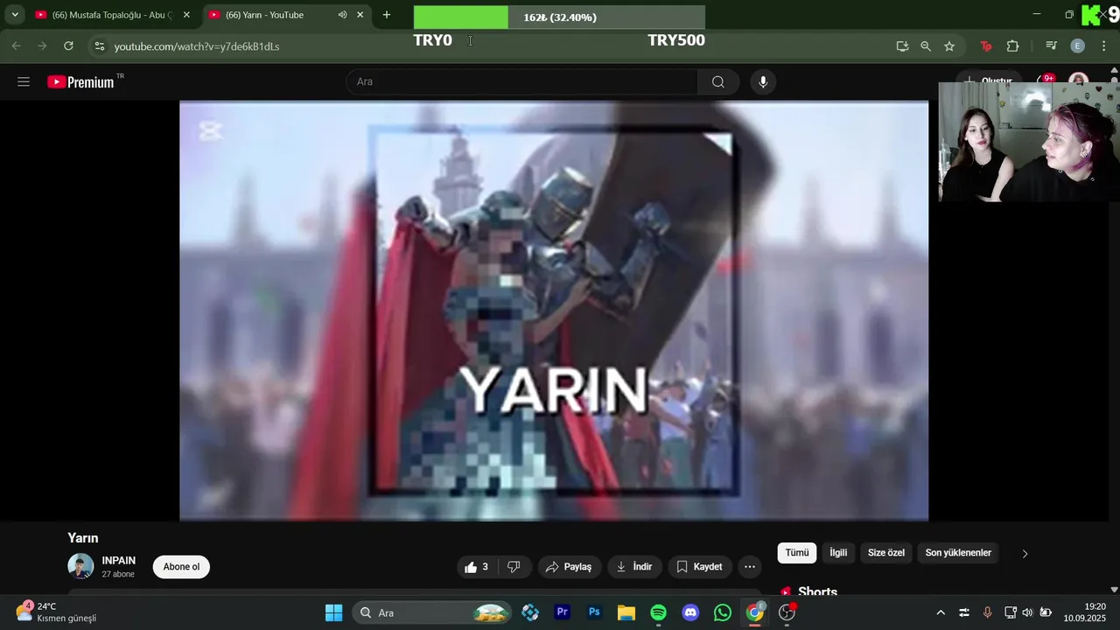Switch to Mustafa Topaloğlu tab

click(x=112, y=15)
